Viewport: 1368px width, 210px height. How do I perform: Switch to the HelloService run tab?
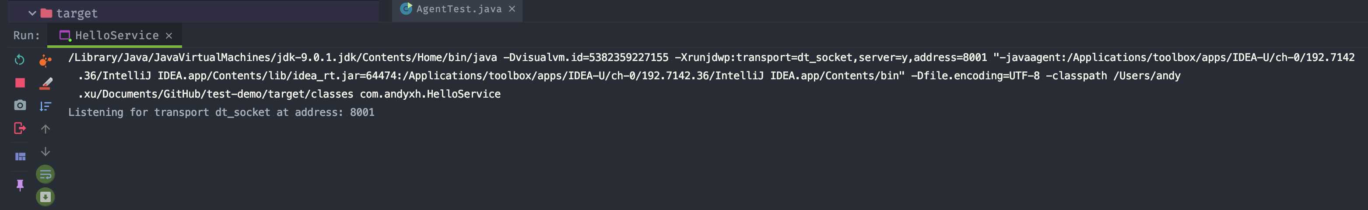pos(117,35)
